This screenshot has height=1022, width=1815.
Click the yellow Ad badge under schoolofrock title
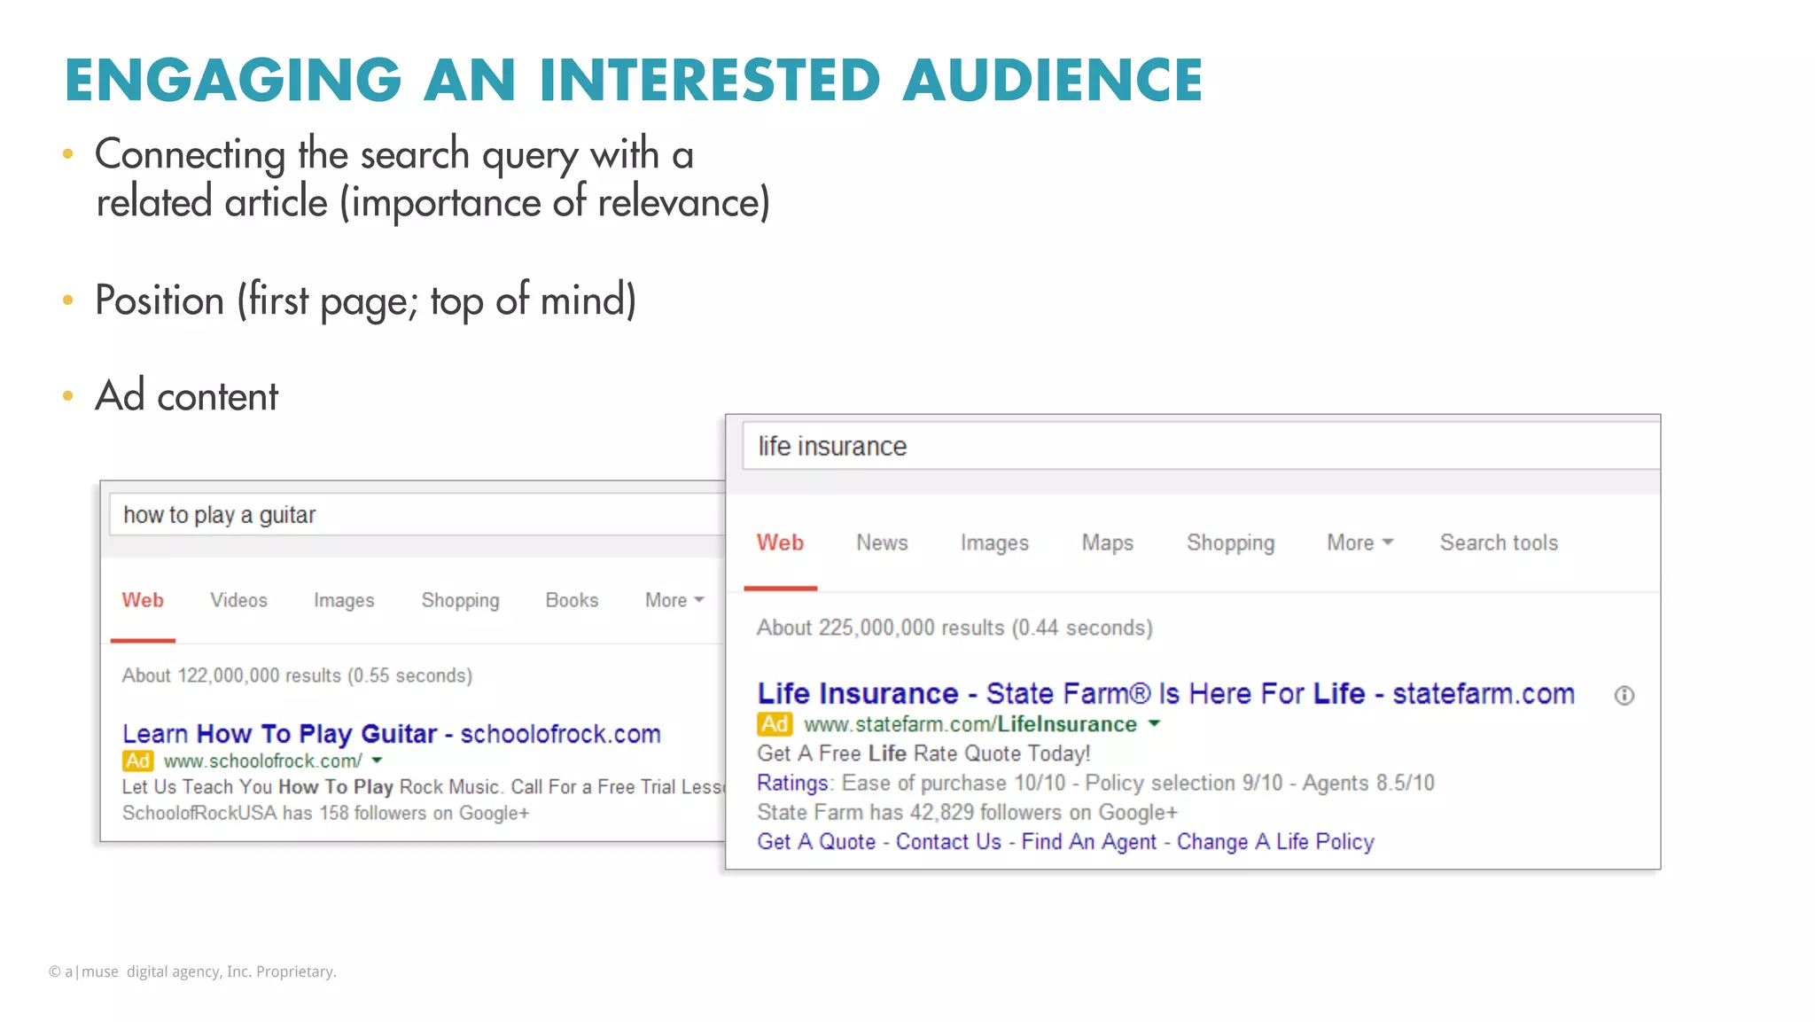tap(137, 761)
